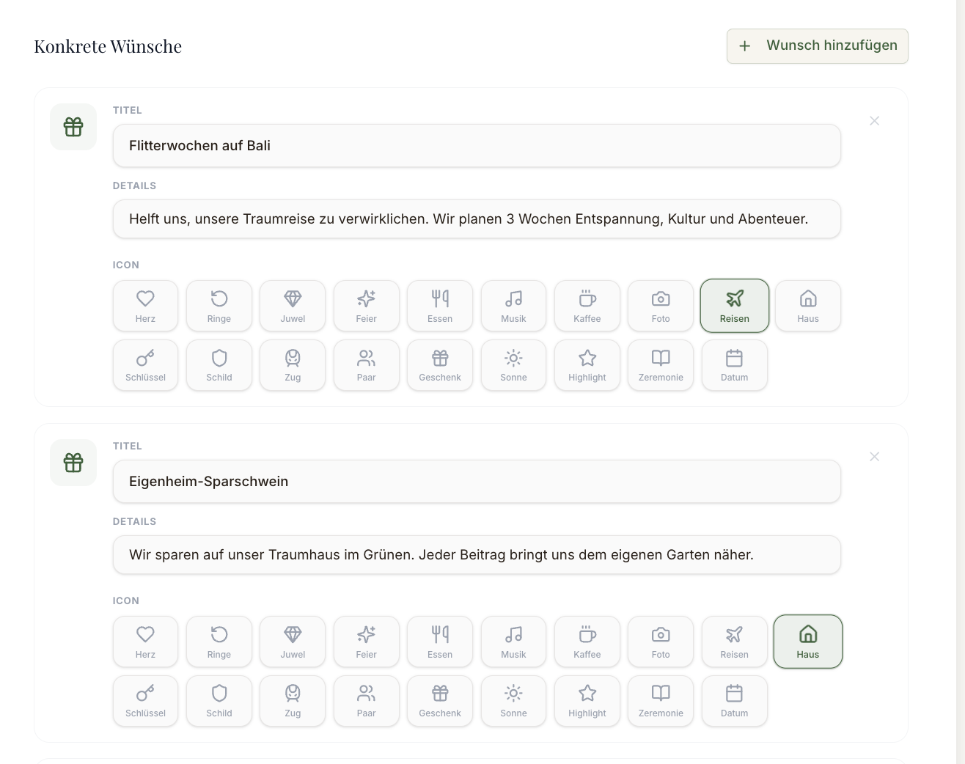Image resolution: width=965 pixels, height=764 pixels.
Task: Edit the title field Flitterwochen auf Bali
Action: coord(477,146)
